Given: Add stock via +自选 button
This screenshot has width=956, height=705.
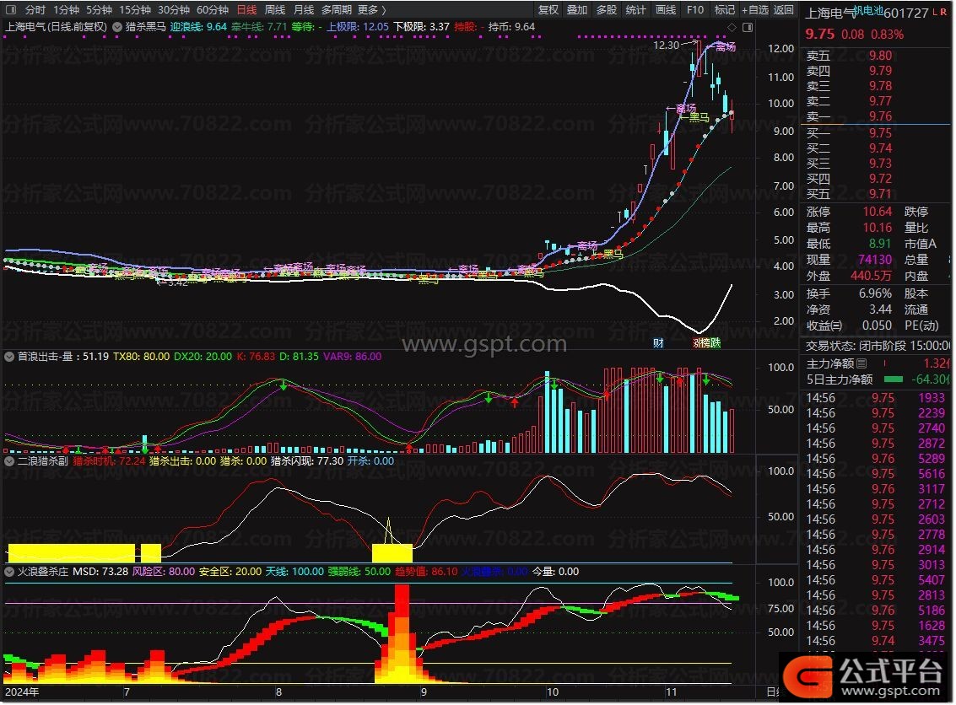Looking at the screenshot, I should click(755, 10).
